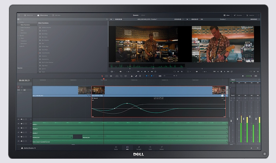Open the Media Pool panel

coord(29,15)
